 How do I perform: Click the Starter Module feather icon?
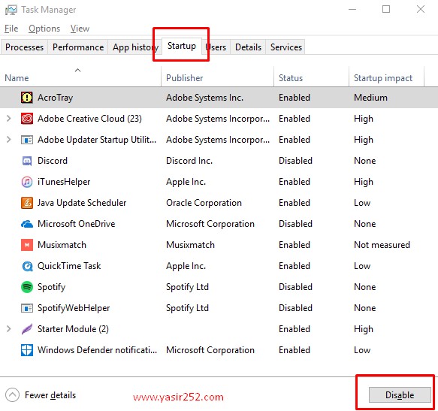click(x=27, y=329)
